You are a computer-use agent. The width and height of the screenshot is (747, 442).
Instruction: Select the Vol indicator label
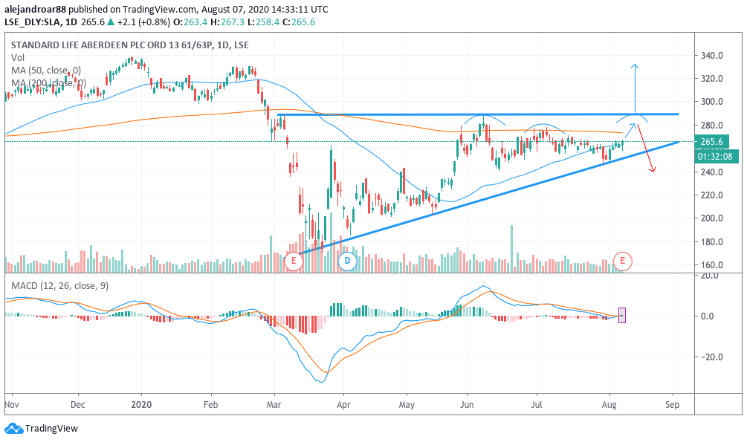coord(18,58)
